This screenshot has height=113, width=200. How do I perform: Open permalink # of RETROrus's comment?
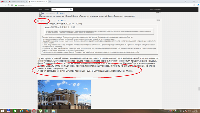click(58, 21)
